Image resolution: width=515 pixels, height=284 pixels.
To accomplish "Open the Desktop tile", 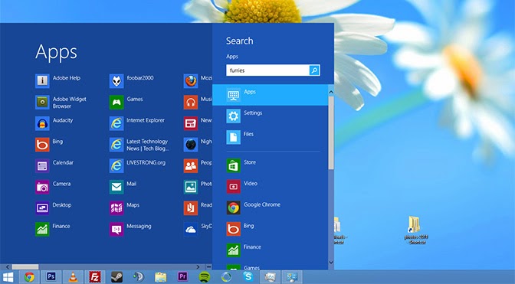I will point(54,208).
